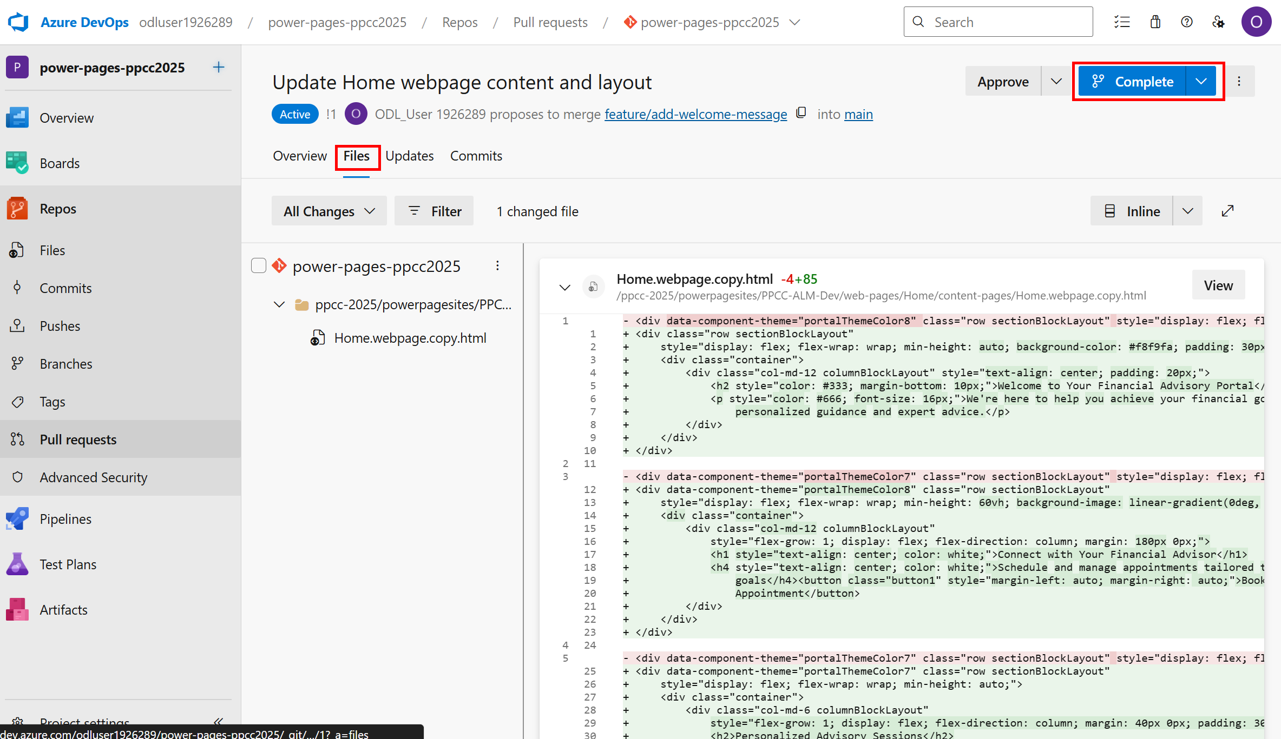1281x739 pixels.
Task: Click inside the Search input field
Action: click(1001, 22)
